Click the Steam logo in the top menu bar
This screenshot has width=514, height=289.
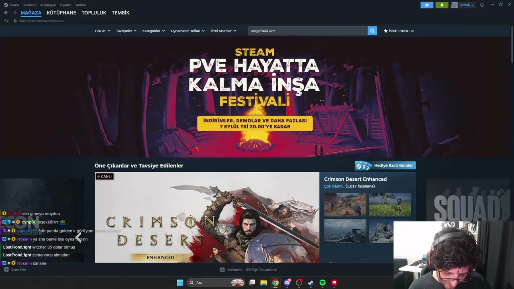click(6, 5)
